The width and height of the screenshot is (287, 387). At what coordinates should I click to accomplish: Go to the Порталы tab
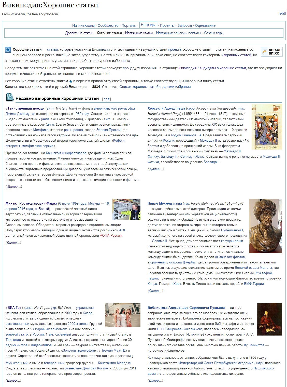[129, 25]
